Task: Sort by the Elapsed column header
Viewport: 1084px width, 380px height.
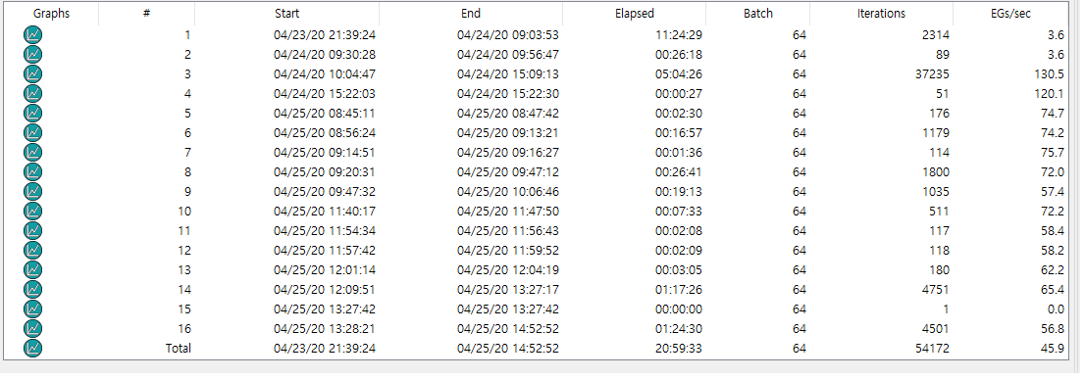Action: [634, 13]
